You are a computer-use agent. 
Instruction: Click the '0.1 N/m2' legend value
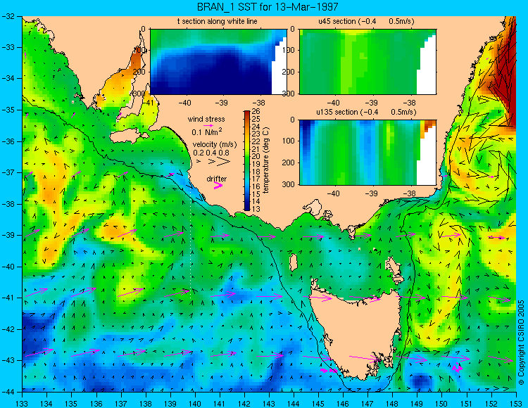pos(206,132)
